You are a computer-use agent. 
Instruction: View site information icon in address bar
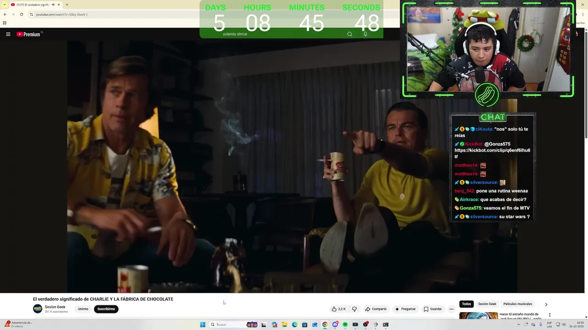tap(31, 14)
